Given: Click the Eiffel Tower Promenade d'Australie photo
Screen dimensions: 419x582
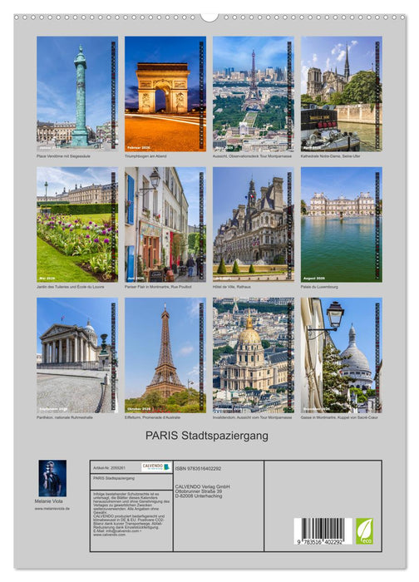Looking at the screenshot, I should click(x=165, y=355).
